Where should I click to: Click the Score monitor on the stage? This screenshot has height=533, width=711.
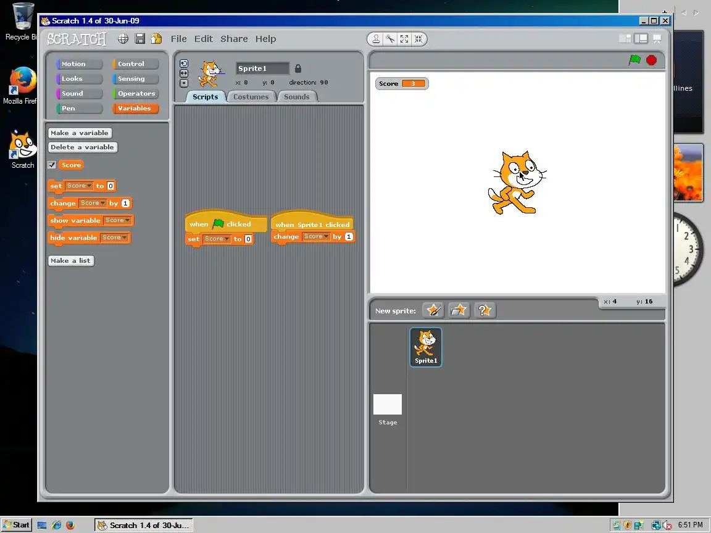[x=402, y=83]
